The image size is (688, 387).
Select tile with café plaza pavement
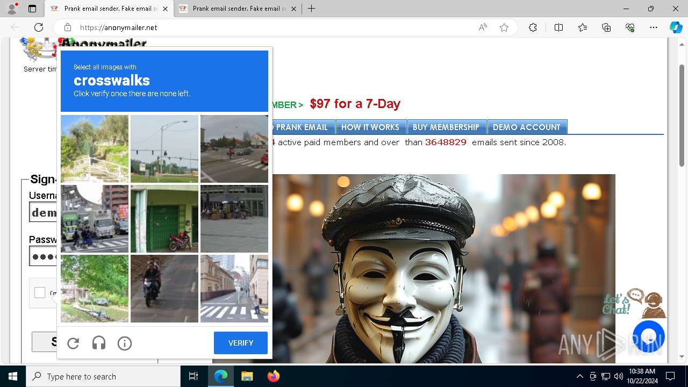click(234, 219)
